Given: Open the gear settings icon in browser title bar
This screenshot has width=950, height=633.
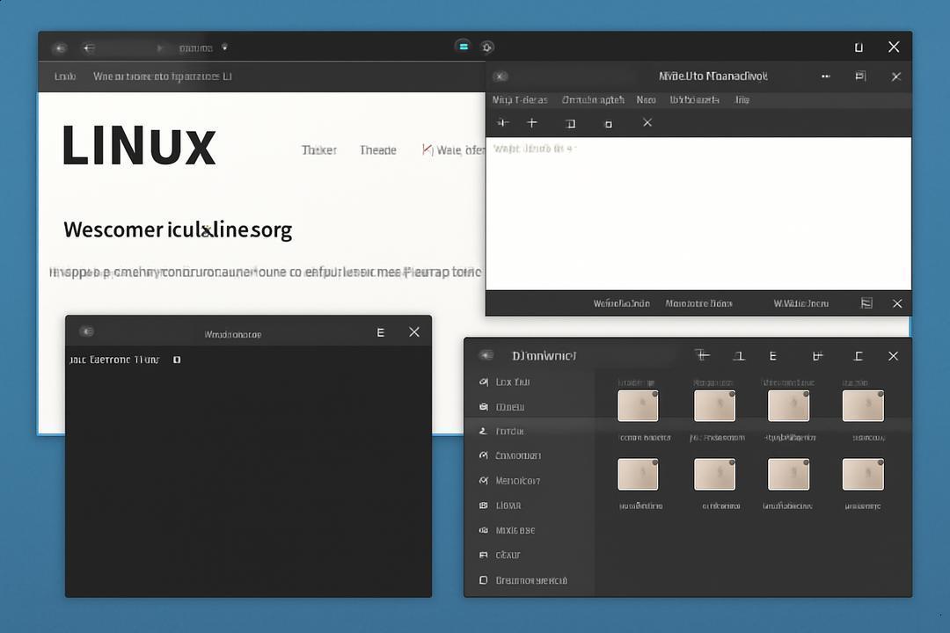Looking at the screenshot, I should (x=487, y=47).
